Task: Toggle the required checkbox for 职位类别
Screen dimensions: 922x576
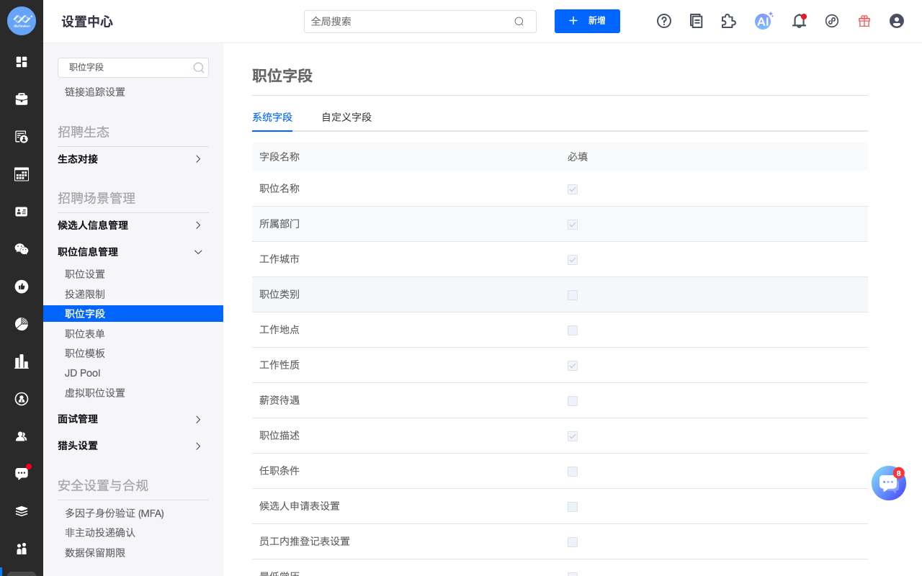Action: pyautogui.click(x=573, y=295)
